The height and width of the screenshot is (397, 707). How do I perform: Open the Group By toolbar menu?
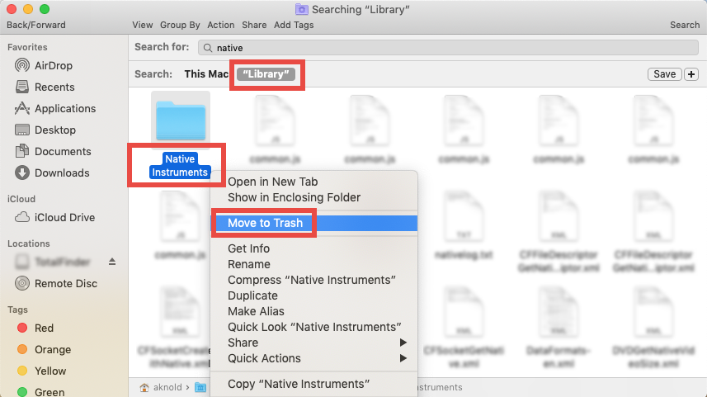point(180,26)
